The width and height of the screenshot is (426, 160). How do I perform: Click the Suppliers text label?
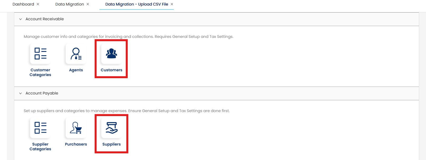(112, 144)
